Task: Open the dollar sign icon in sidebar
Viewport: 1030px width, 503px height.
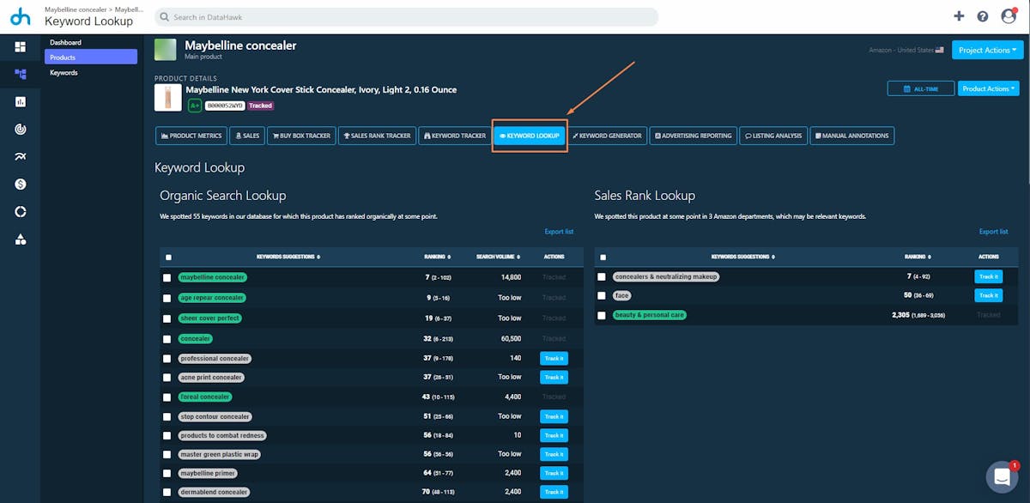Action: point(20,184)
